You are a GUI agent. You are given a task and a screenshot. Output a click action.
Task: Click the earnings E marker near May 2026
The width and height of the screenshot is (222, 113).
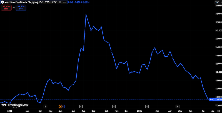coord(177,106)
